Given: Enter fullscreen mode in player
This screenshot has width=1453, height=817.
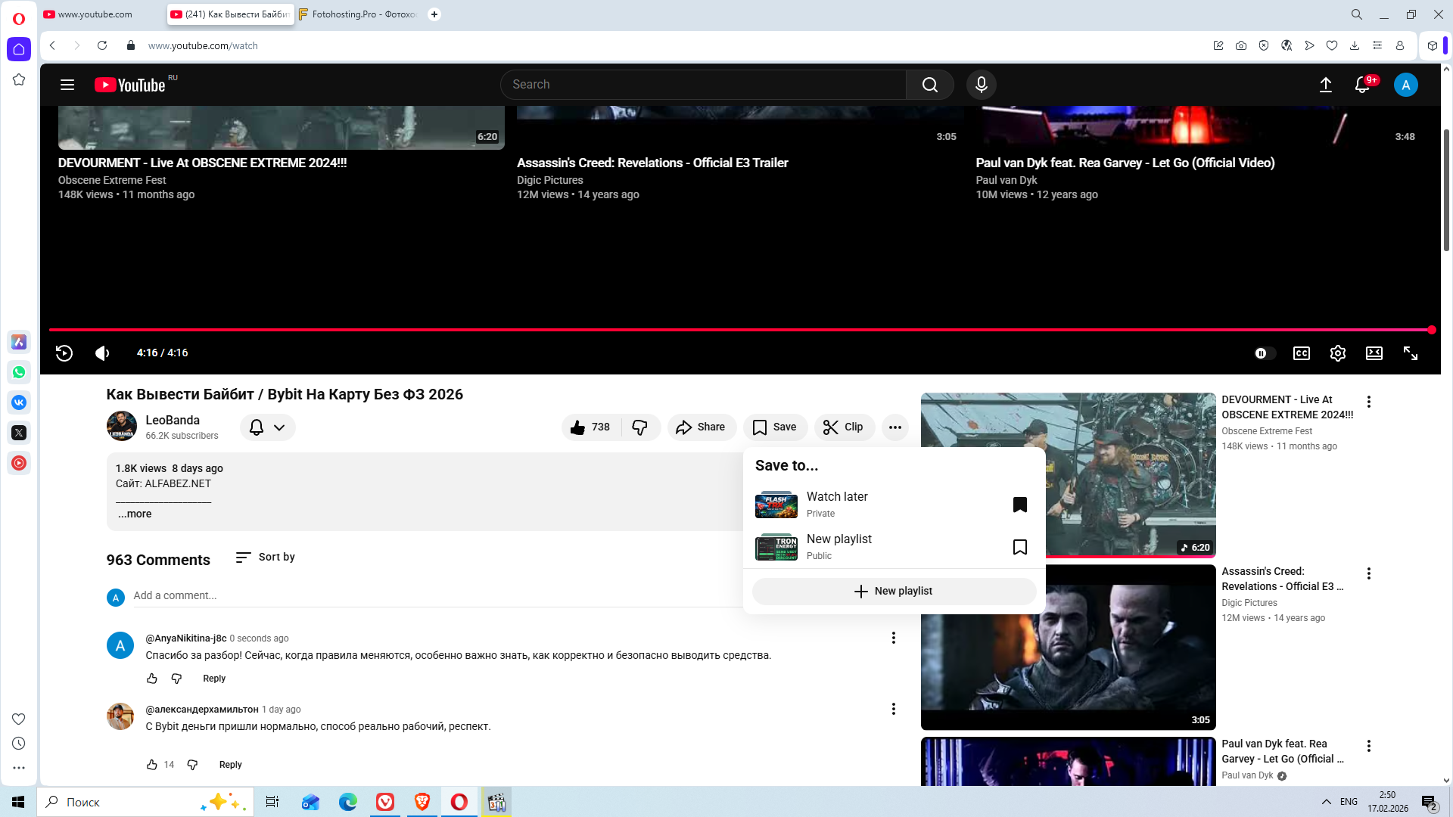Looking at the screenshot, I should pos(1411,353).
